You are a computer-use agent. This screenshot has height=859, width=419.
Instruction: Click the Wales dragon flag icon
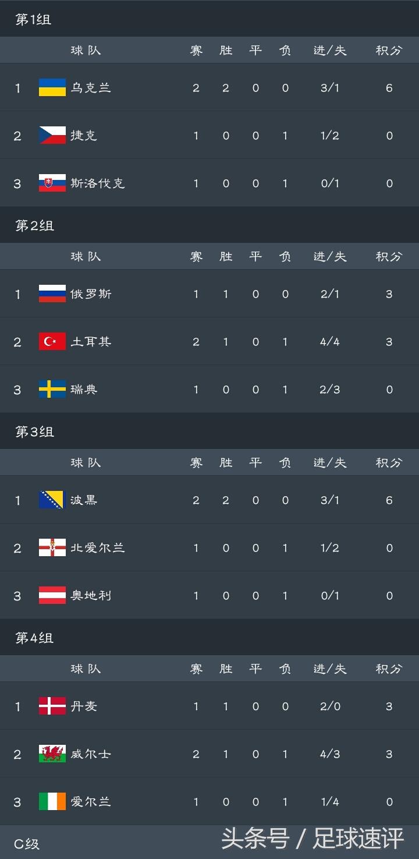point(52,754)
